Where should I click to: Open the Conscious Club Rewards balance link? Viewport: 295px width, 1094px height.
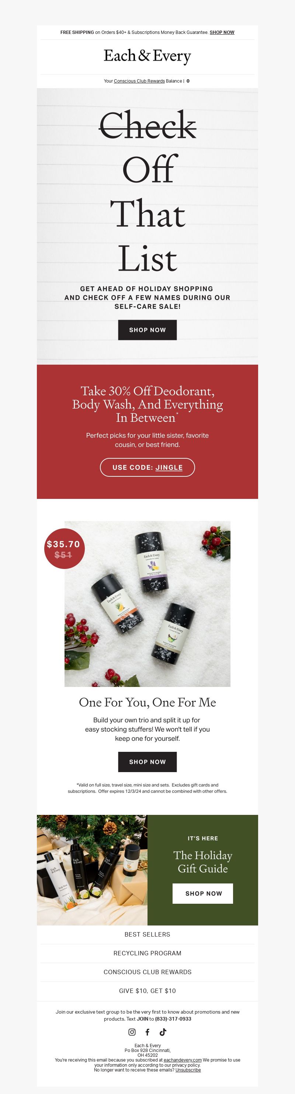pos(139,81)
